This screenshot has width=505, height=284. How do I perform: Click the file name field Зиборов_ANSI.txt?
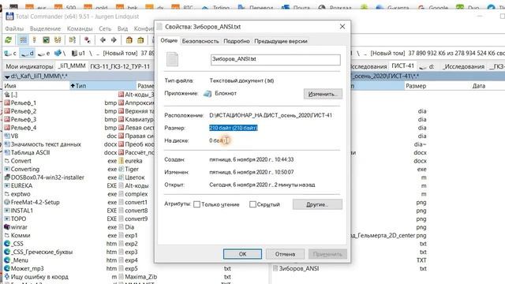pyautogui.click(x=275, y=60)
